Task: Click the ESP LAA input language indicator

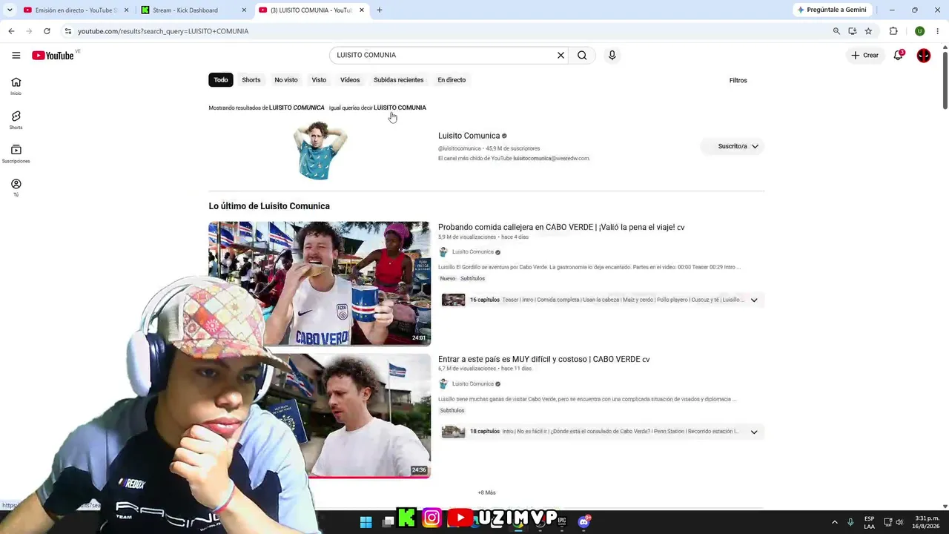Action: (x=869, y=522)
